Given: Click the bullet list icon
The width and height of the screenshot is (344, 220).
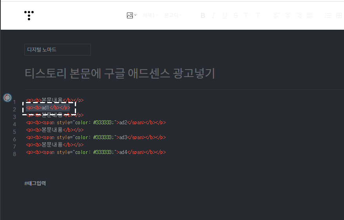Looking at the screenshot, I should coord(328,15).
